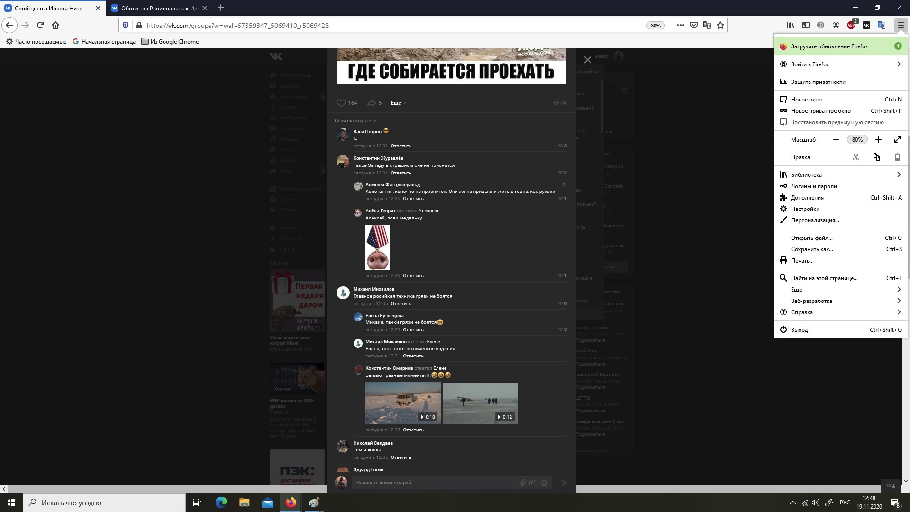Viewport: 910px width, 512px height.
Task: Play the 0:18 video thumbnail
Action: tap(402, 403)
